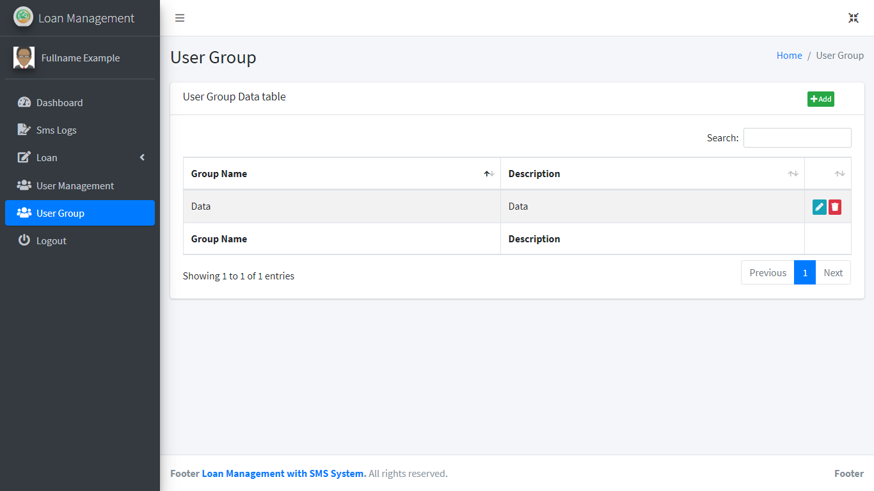Click the User Group breadcrumb text
This screenshot has height=491, width=874.
(840, 56)
